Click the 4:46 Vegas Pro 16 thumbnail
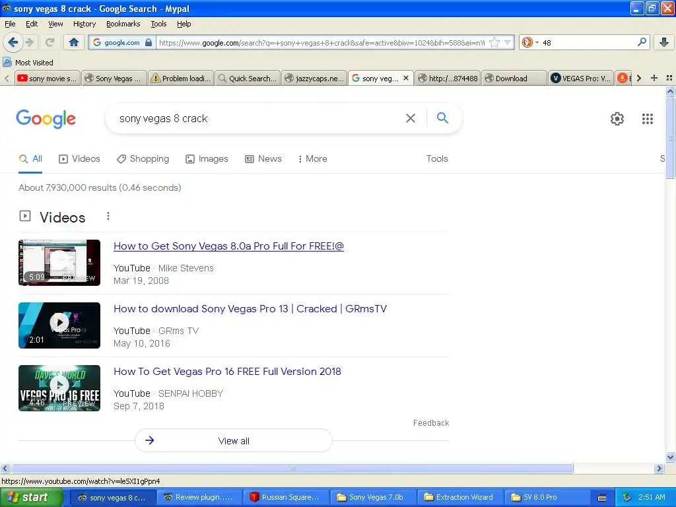Image resolution: width=676 pixels, height=507 pixels. click(x=59, y=388)
